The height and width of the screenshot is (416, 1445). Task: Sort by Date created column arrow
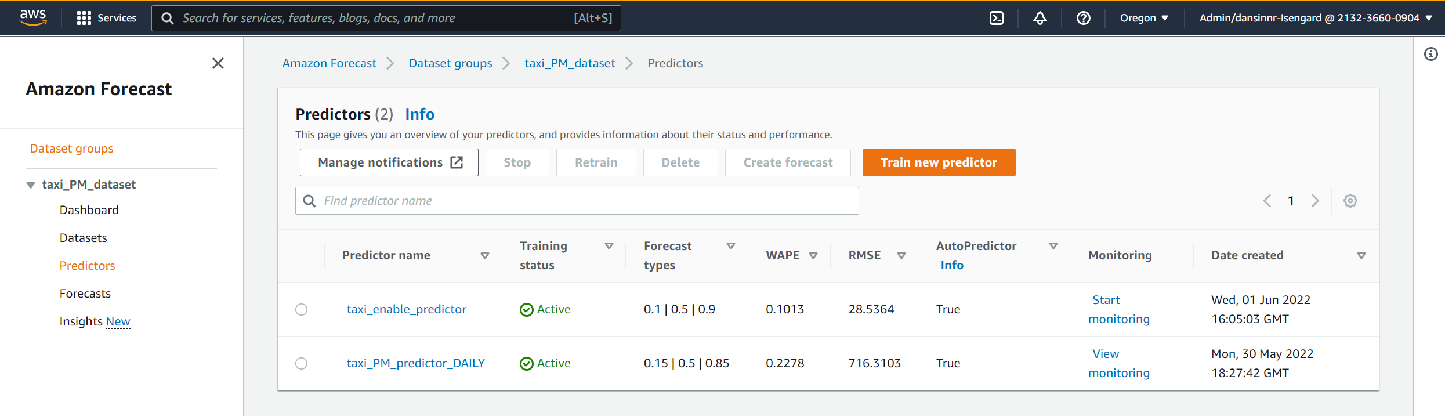(1361, 255)
